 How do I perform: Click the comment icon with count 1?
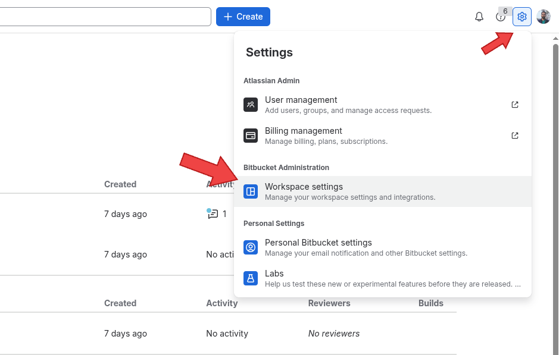[213, 213]
